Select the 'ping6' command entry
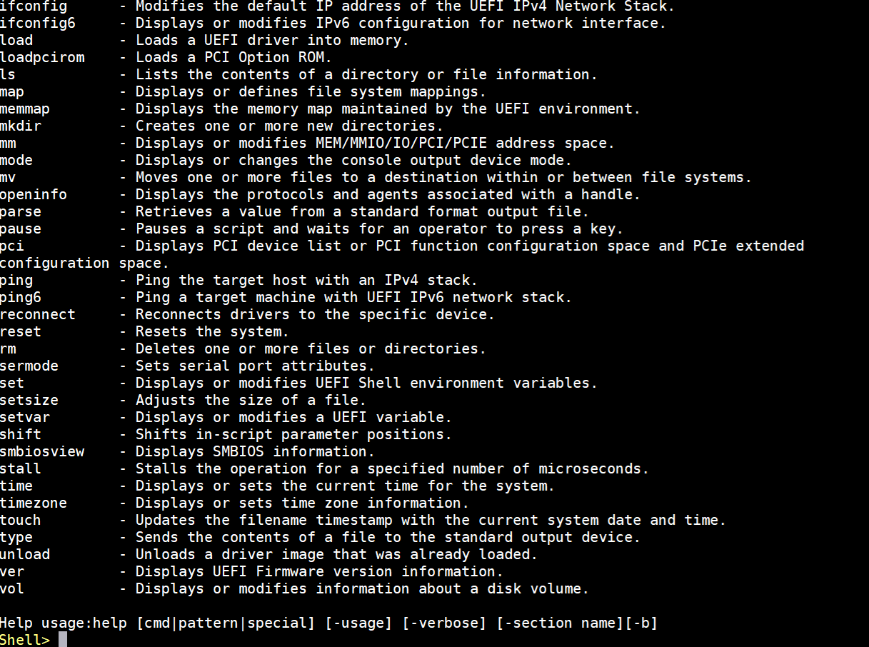This screenshot has height=647, width=869. click(x=21, y=298)
